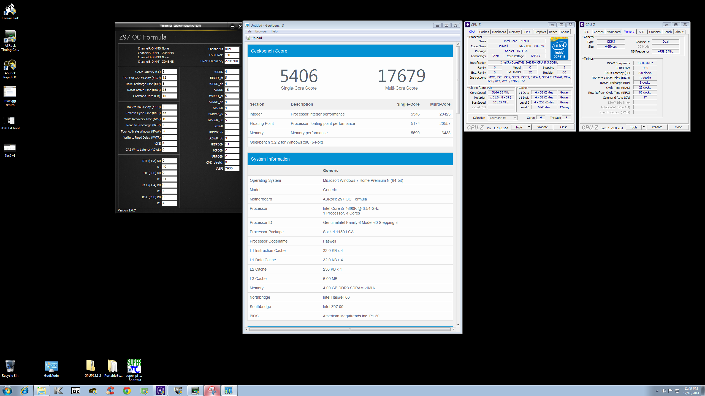Expand the Tools dropdown arrow in CPU window

coord(529,127)
